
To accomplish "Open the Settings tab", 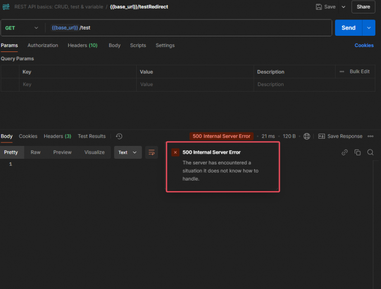I will point(165,45).
